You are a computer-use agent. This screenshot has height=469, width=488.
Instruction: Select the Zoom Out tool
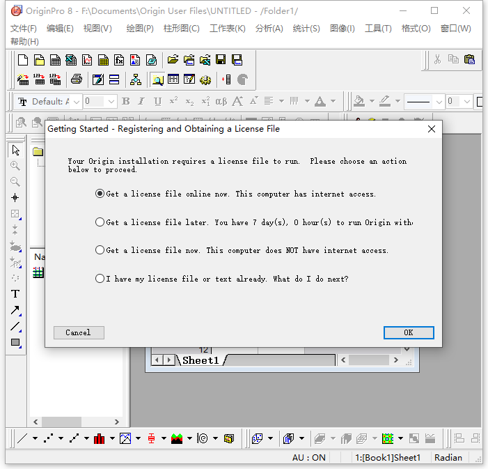coord(15,182)
